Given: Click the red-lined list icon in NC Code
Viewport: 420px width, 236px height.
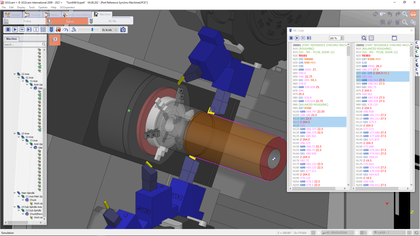Looking at the screenshot, I should [371, 38].
